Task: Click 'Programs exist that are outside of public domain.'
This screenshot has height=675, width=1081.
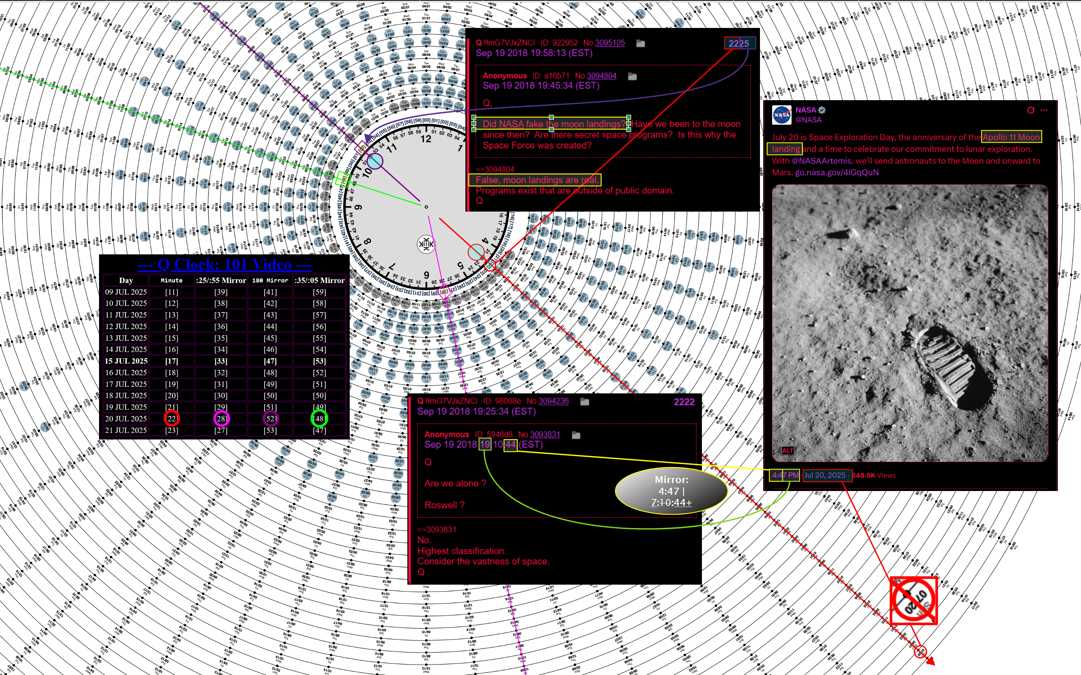Action: coord(575,191)
